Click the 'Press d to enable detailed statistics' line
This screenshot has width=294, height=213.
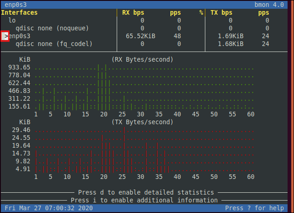[146, 192]
